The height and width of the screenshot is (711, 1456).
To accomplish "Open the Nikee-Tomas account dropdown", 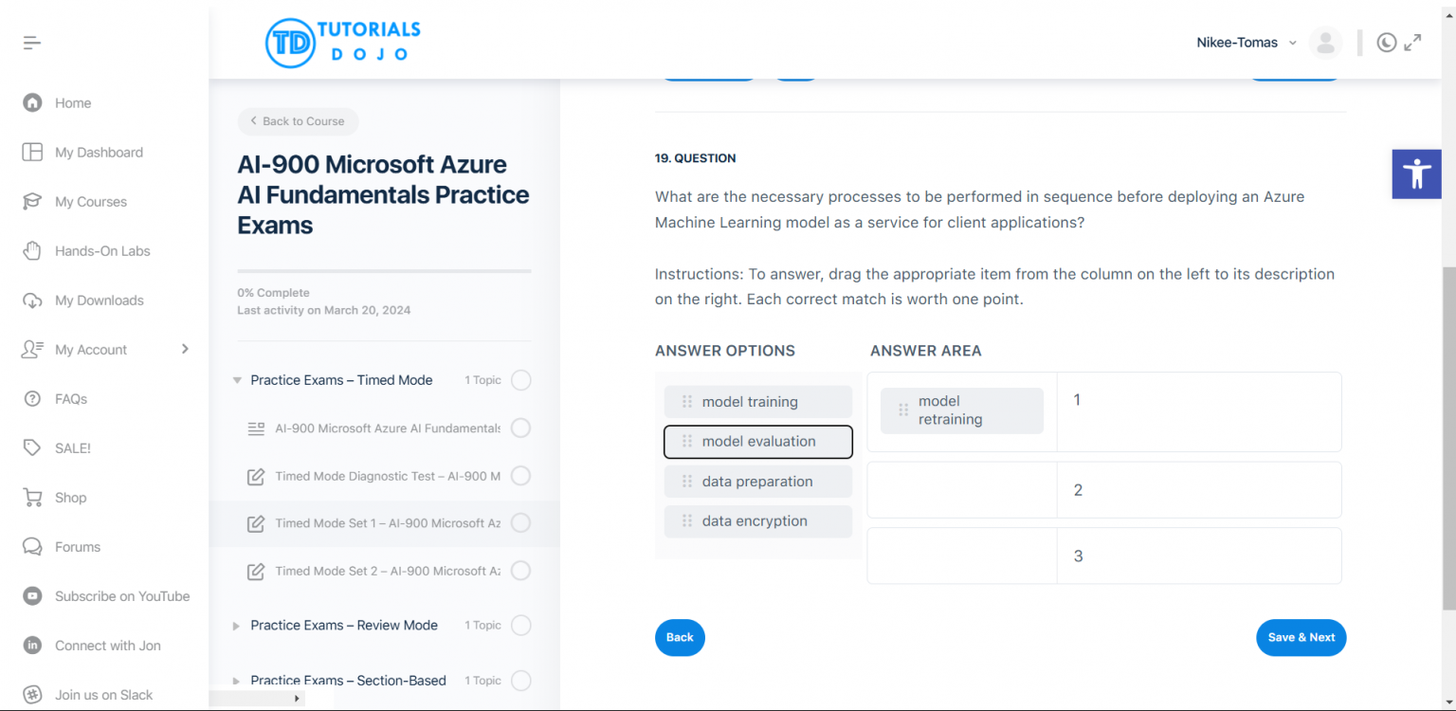I will 1245,43.
